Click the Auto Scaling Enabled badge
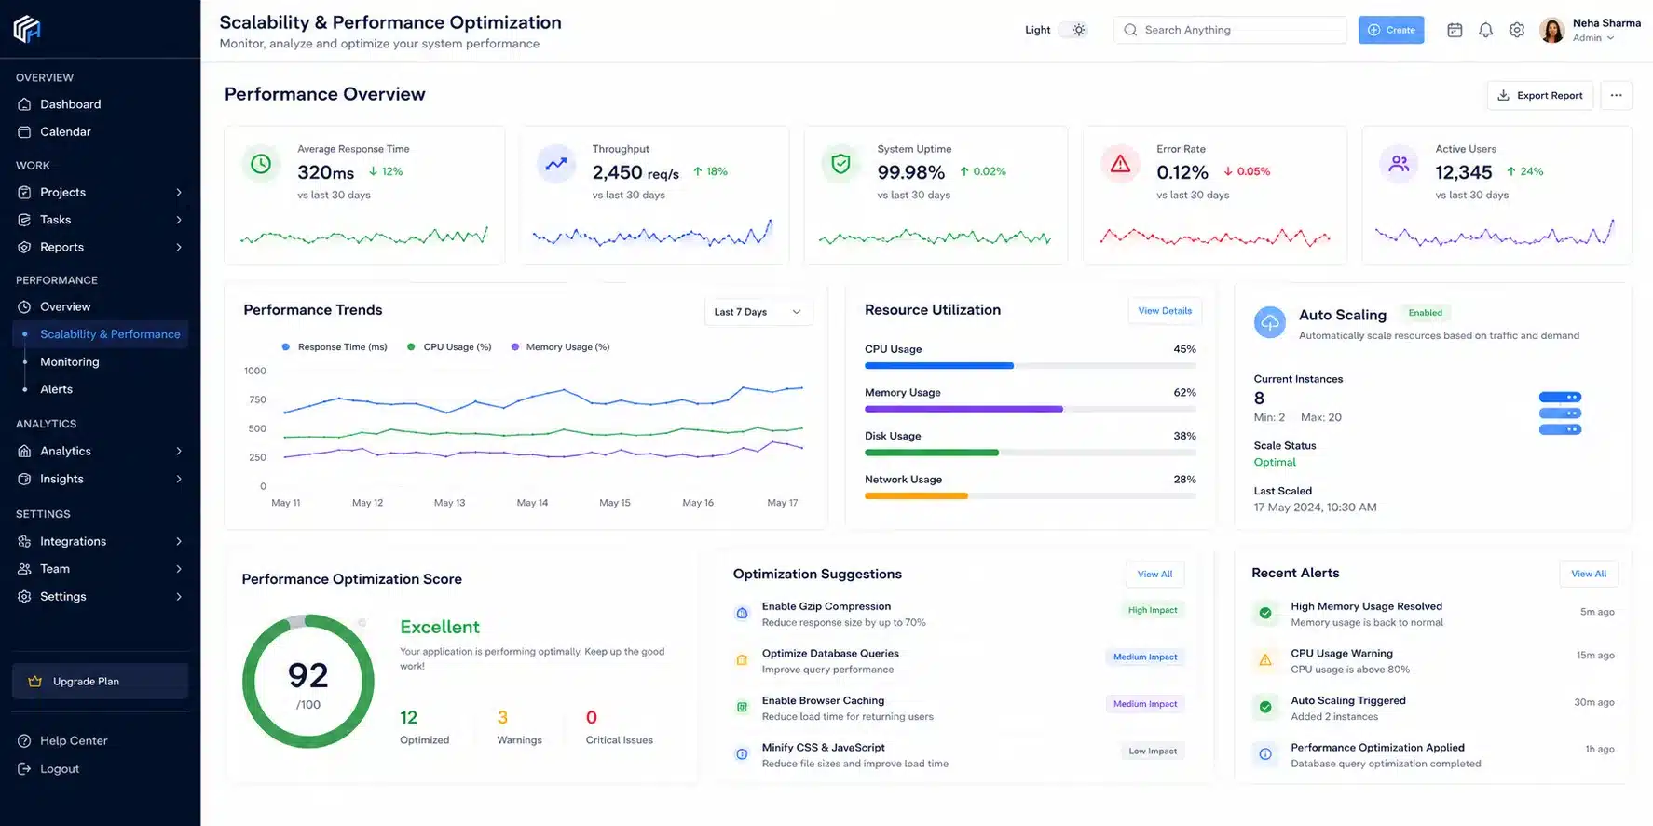Screen dimensions: 1653x826 pos(1425,313)
